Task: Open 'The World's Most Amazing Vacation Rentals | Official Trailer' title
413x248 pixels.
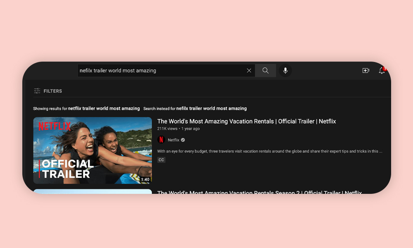Action: (x=247, y=121)
